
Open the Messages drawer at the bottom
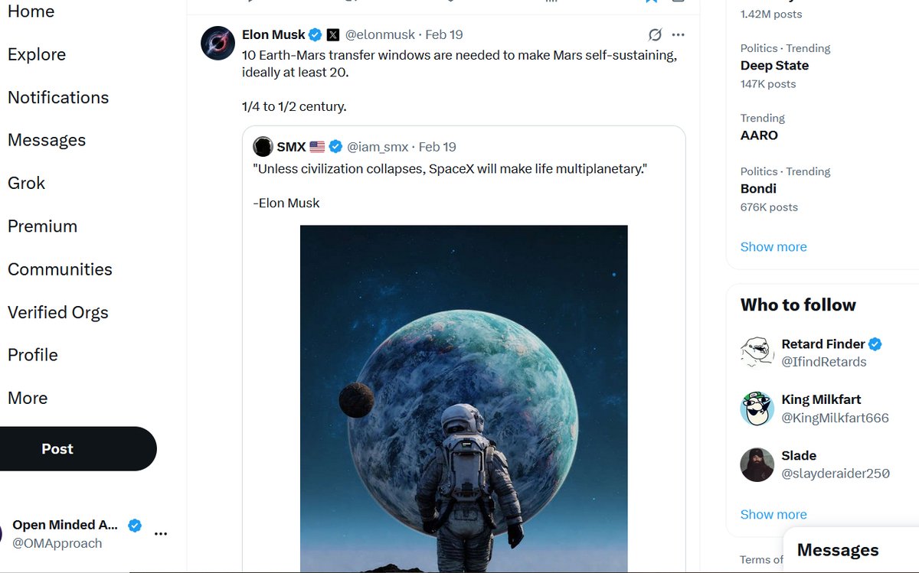(838, 550)
